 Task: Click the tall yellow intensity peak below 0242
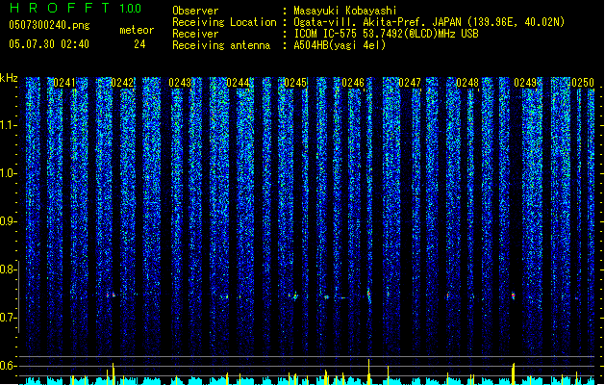(x=113, y=373)
